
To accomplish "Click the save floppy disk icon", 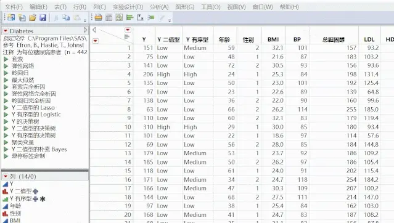I will click(43, 18).
